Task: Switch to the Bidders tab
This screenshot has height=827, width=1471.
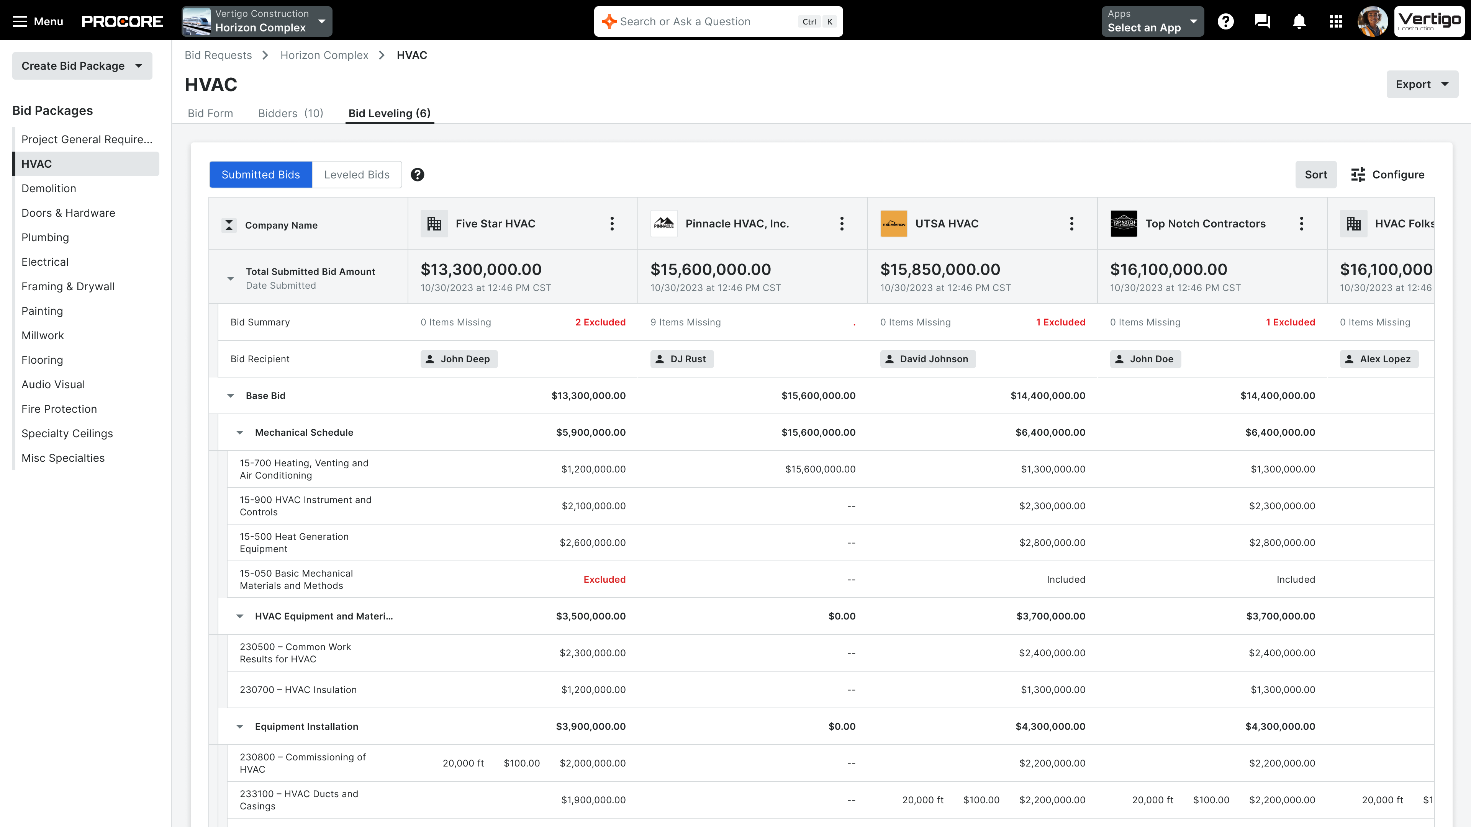Action: point(290,113)
